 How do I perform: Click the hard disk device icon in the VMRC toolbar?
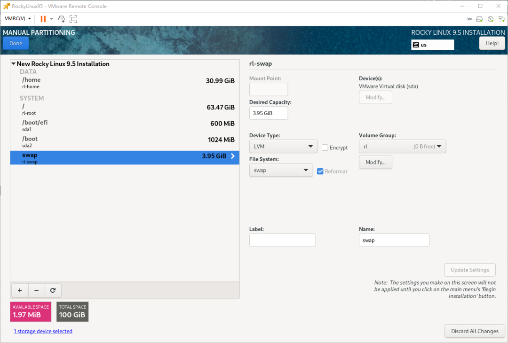pyautogui.click(x=479, y=19)
